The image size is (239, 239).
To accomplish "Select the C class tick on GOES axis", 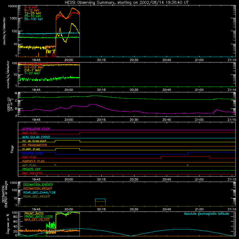I will click(16, 100).
